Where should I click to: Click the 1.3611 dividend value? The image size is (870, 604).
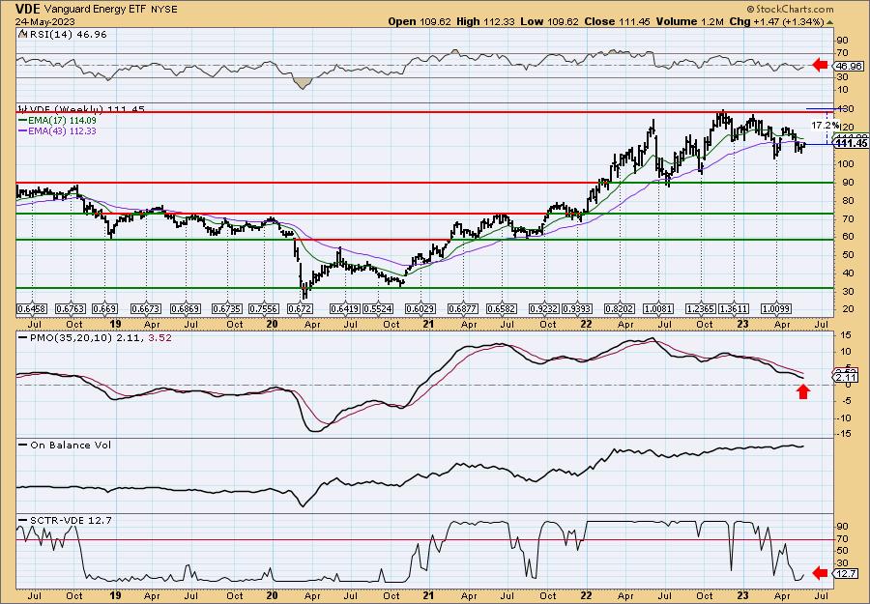point(734,308)
